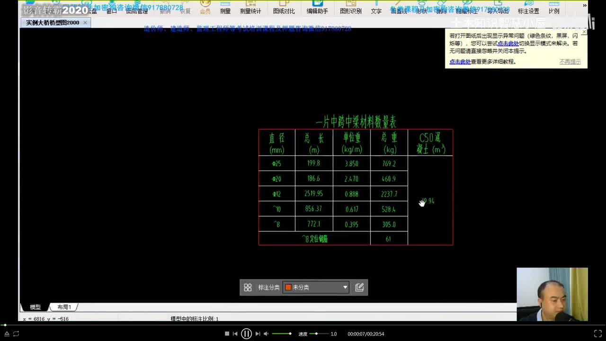606x341 pixels.
Task: Click table cell 0.888
Action: coord(351,194)
